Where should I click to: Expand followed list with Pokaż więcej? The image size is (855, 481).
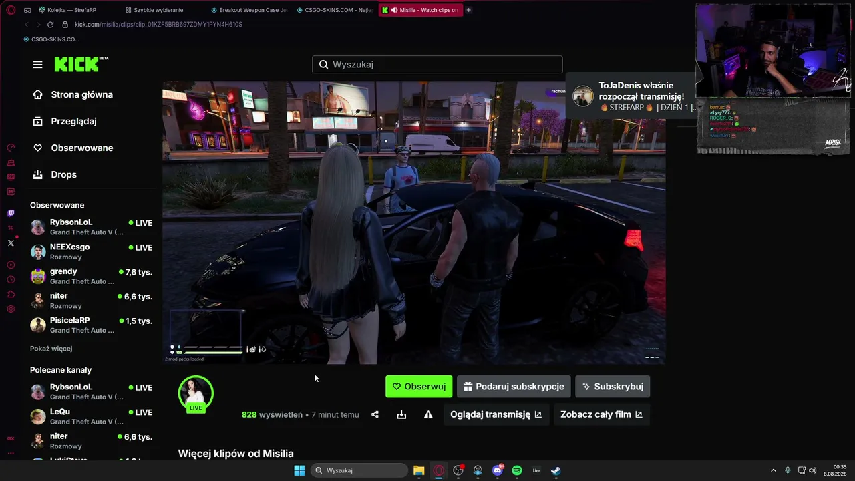[x=51, y=349]
